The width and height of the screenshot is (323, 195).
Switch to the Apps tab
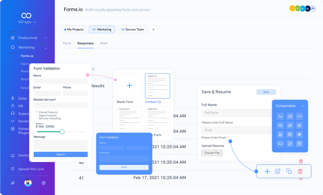pyautogui.click(x=104, y=43)
